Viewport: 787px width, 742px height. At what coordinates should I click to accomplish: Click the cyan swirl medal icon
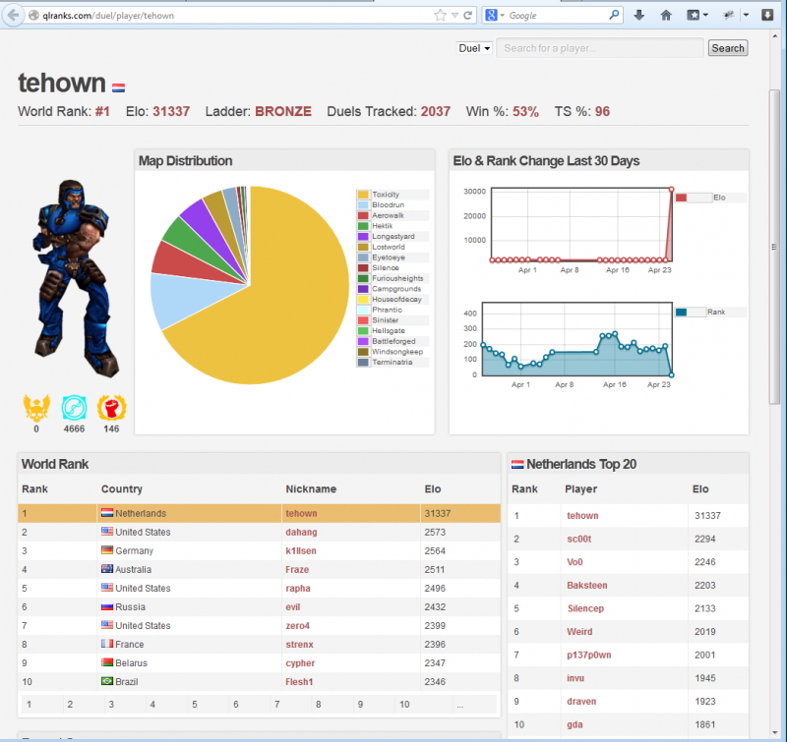75,407
